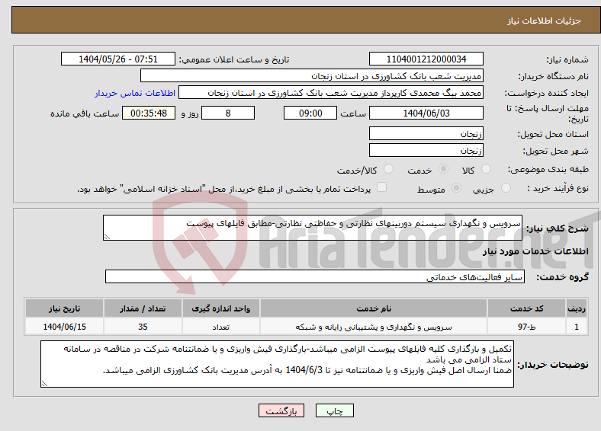Click the ردیف column header
The height and width of the screenshot is (431, 601).
point(577,308)
